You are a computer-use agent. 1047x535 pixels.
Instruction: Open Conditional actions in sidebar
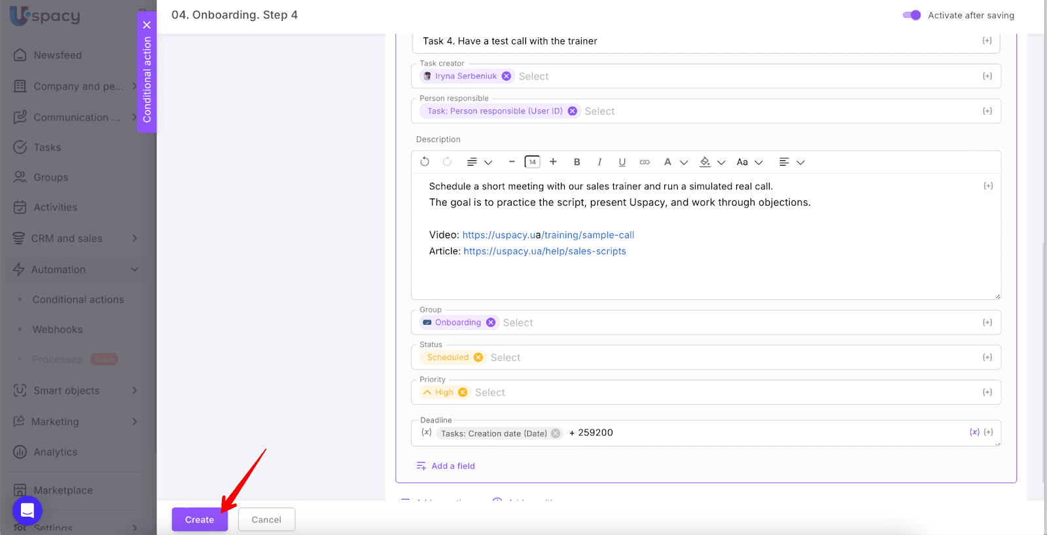coord(78,299)
